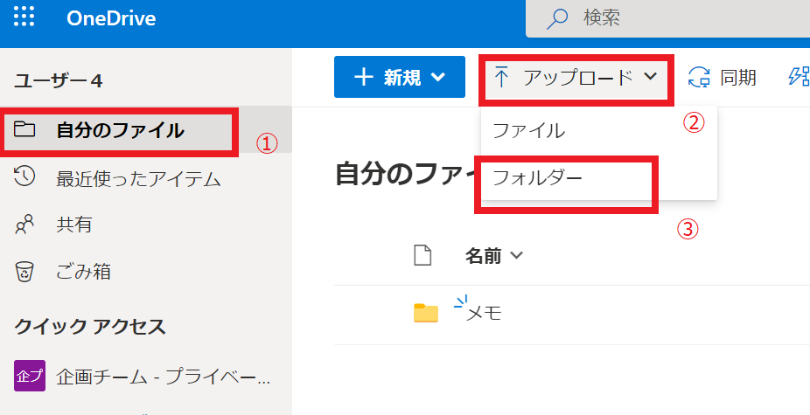The height and width of the screenshot is (415, 810).
Task: Click the yellow メモ folder icon
Action: coord(426,314)
